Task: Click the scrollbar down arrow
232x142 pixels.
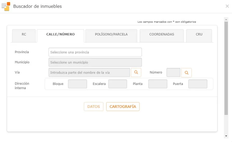Action: tap(226, 136)
